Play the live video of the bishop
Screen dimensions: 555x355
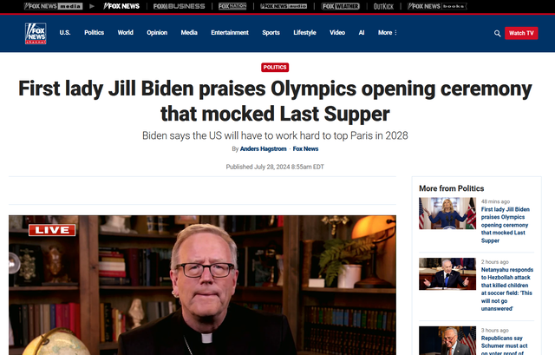point(202,286)
